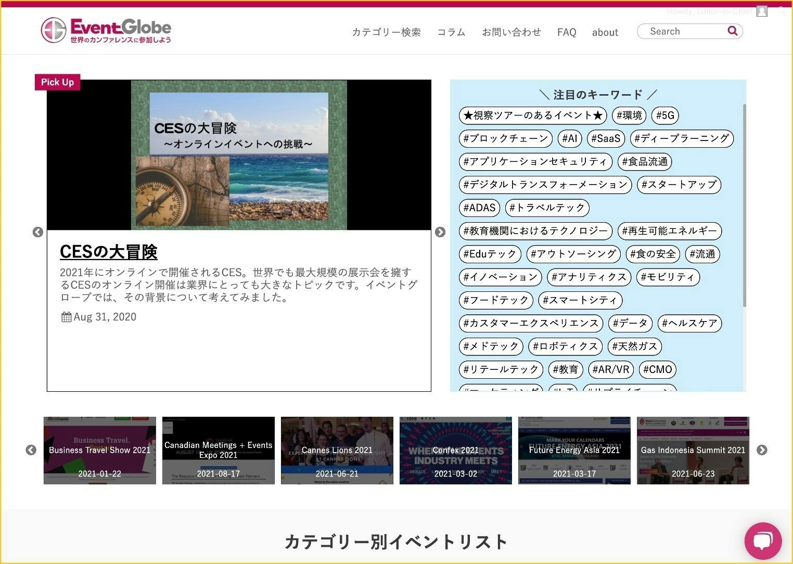793x564 pixels.
Task: Go to next Pick Up slide
Action: click(x=440, y=232)
